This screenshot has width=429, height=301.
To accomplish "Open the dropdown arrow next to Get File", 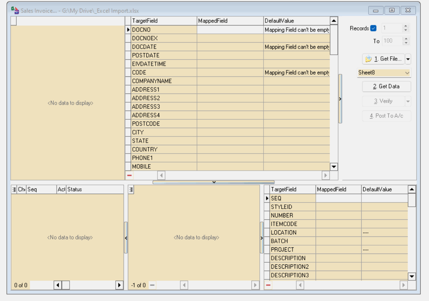I will coord(408,59).
